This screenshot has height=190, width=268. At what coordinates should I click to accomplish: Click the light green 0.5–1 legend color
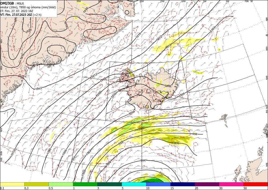click(x=61, y=184)
